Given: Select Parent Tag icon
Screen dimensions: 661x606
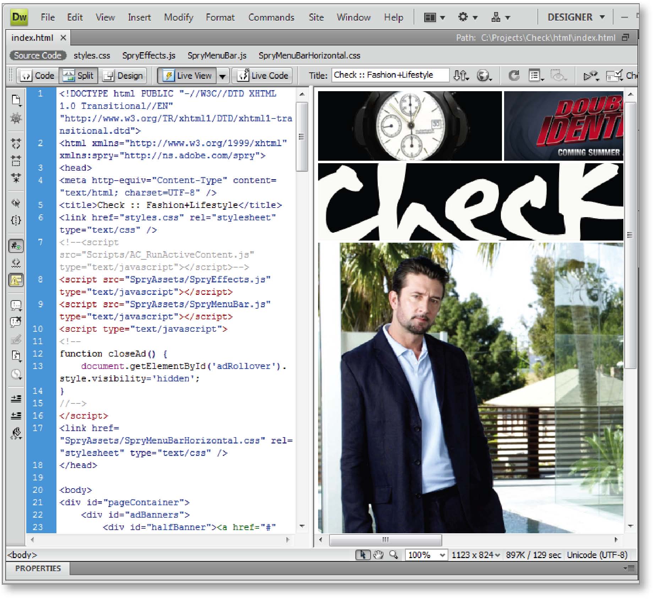Looking at the screenshot, I should coord(16,203).
